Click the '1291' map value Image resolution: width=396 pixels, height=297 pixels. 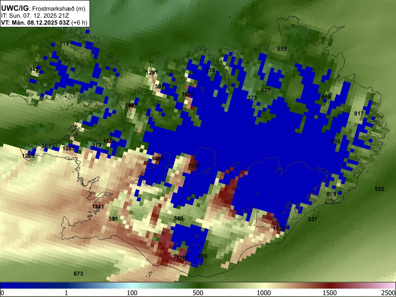coord(152,73)
